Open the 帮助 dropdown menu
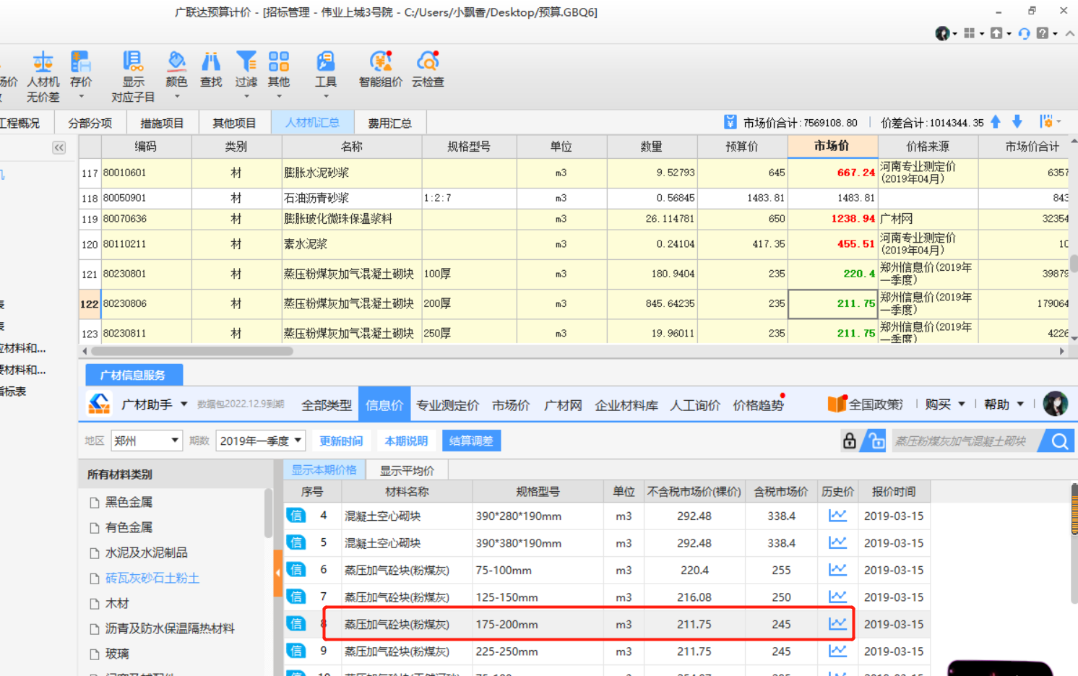Screen dimensions: 1078x676 1004,404
